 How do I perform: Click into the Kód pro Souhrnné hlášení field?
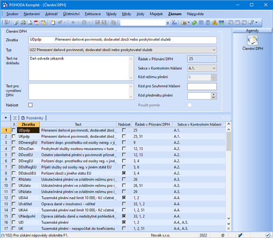[x=202, y=86]
